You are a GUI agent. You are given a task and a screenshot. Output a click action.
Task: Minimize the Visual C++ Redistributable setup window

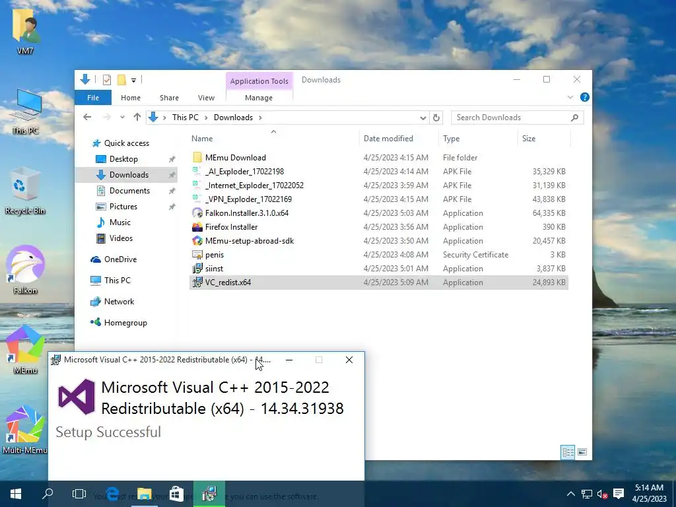point(289,360)
